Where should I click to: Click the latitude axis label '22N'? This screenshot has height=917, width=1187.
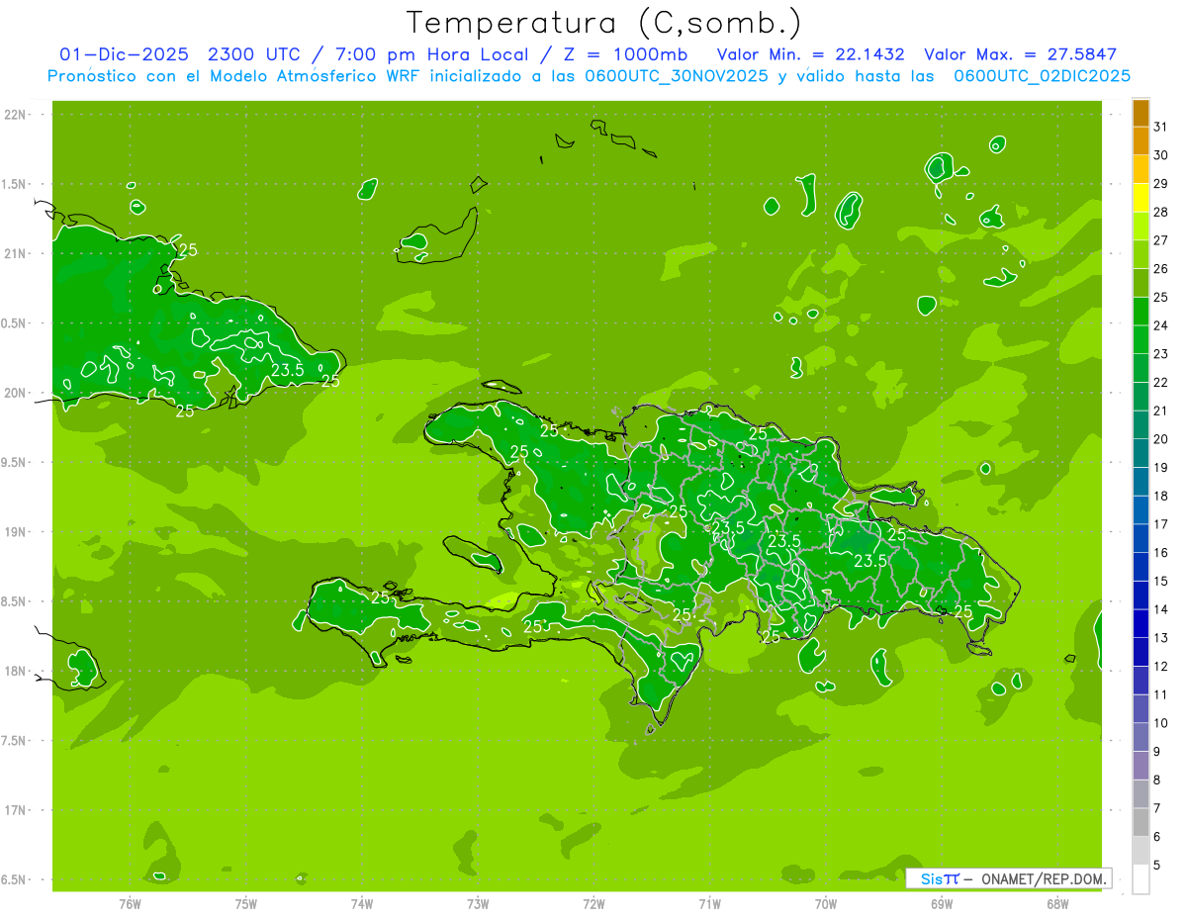click(15, 115)
